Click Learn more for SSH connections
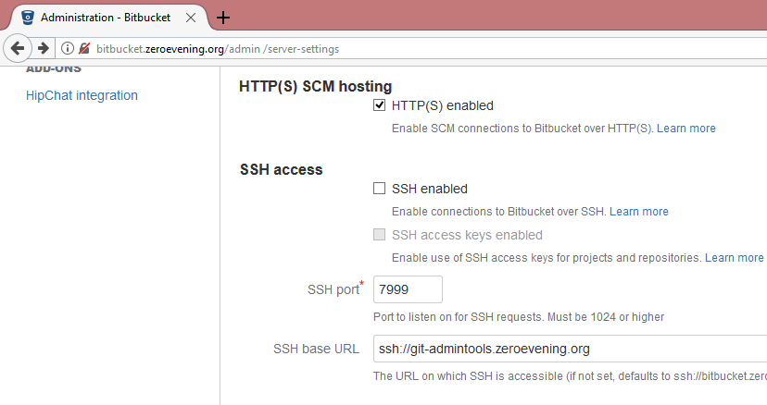The image size is (767, 405). click(x=638, y=212)
